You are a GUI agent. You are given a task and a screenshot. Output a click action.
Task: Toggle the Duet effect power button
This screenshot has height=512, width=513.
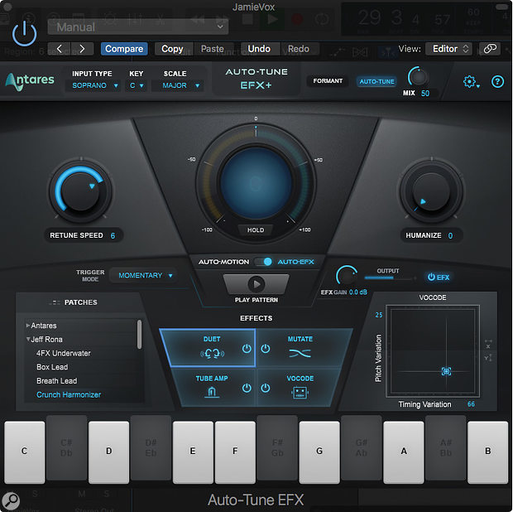[247, 349]
